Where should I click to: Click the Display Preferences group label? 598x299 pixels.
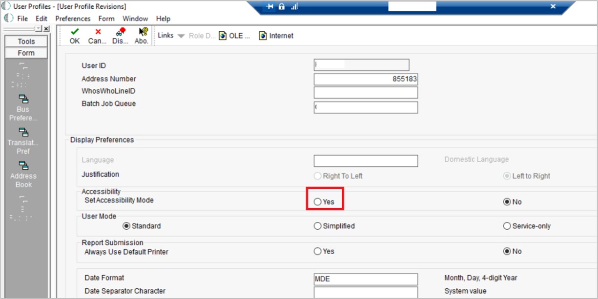coord(102,140)
